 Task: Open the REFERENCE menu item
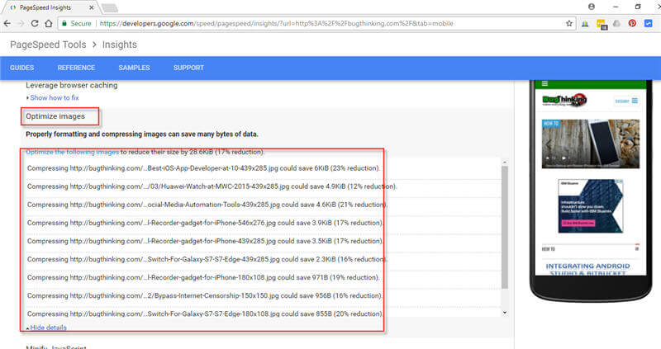[76, 68]
